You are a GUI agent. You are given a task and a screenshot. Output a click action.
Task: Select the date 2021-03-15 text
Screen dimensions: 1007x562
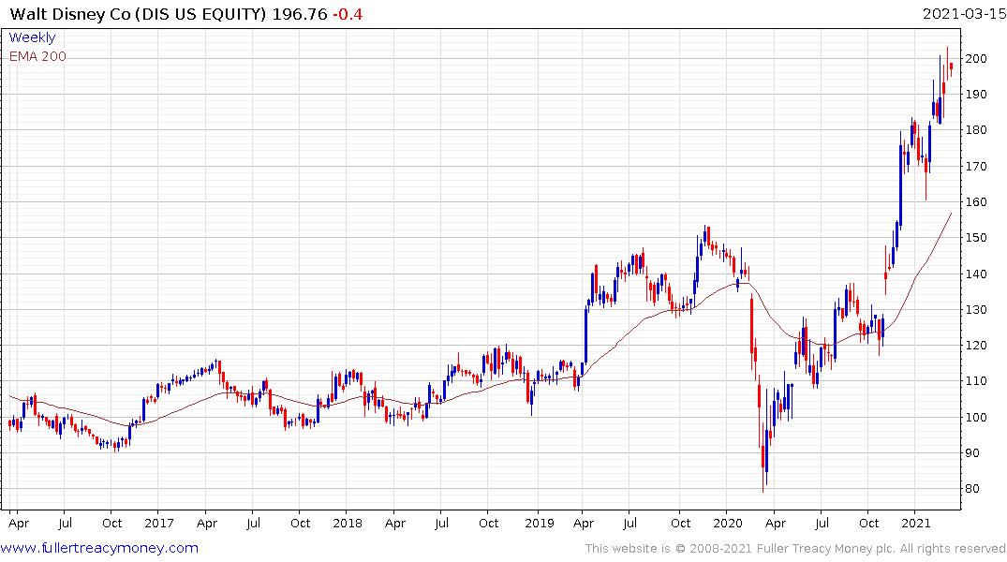click(964, 14)
